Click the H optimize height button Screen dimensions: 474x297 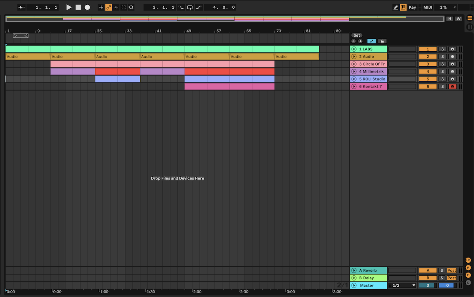450,19
